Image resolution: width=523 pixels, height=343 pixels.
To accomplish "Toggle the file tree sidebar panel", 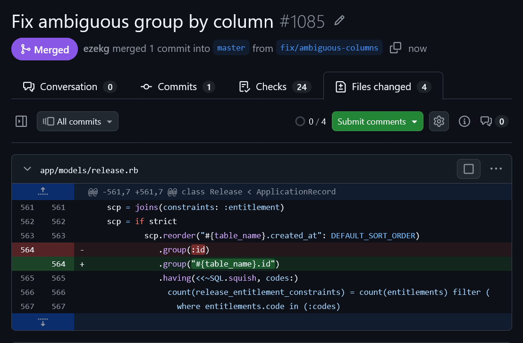I will (x=21, y=121).
